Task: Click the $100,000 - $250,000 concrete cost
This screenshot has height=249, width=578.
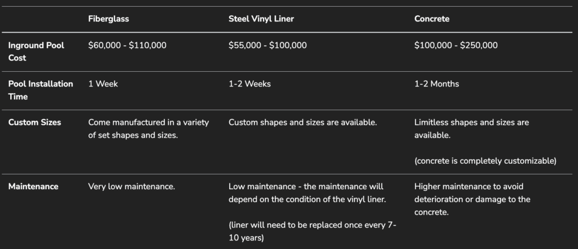Action: coord(456,45)
